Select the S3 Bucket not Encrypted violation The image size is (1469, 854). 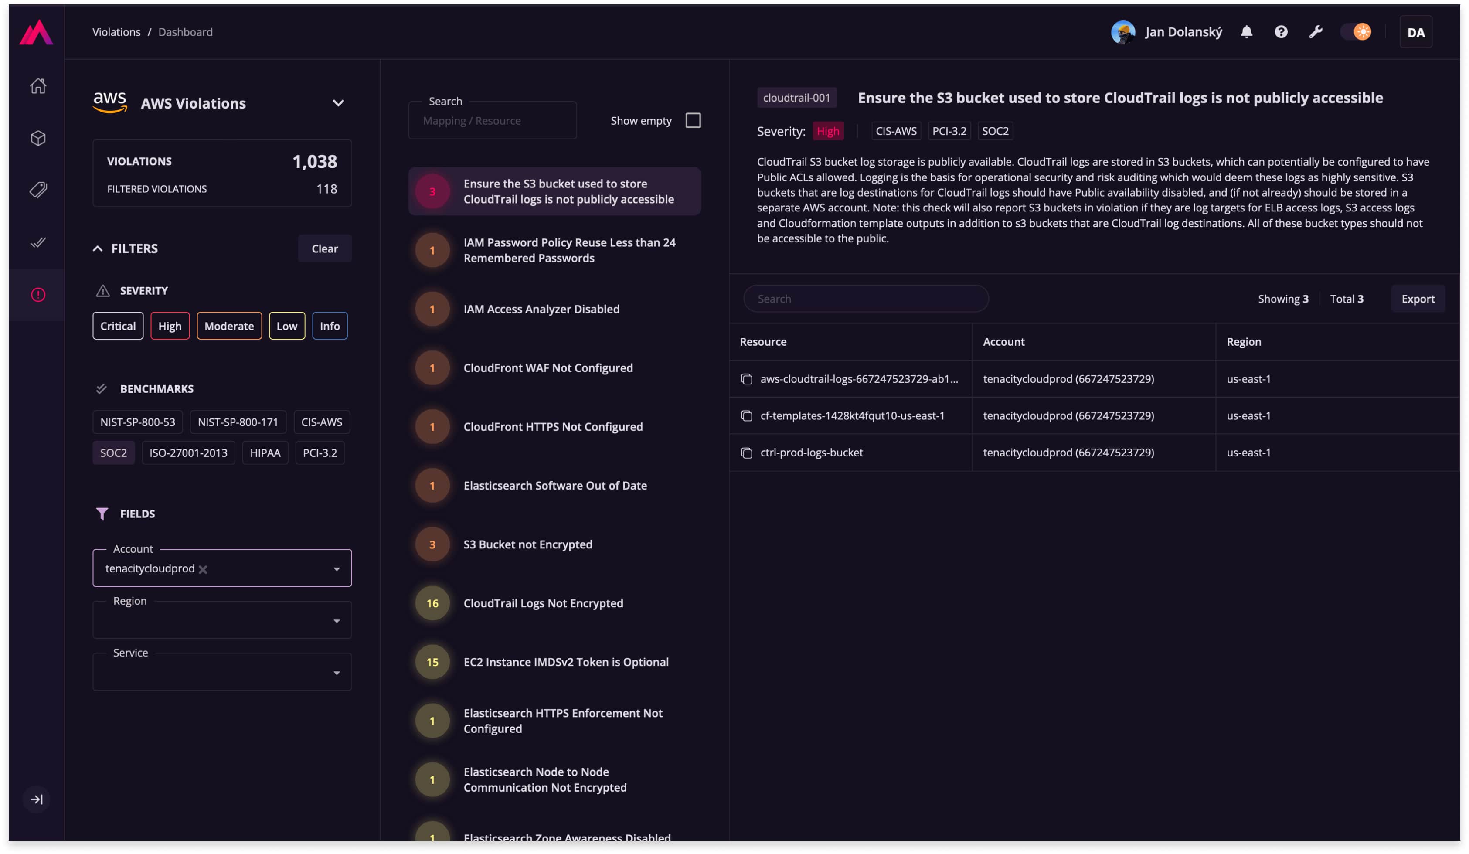tap(554, 544)
